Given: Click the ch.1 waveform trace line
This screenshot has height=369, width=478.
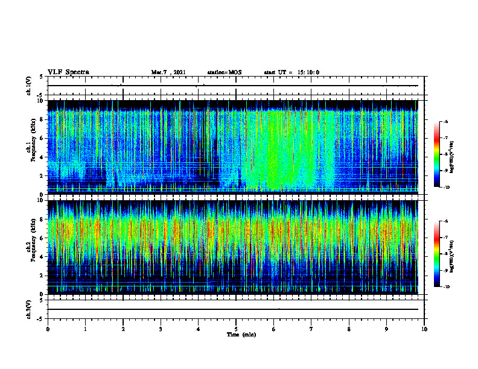Looking at the screenshot, I should point(233,86).
